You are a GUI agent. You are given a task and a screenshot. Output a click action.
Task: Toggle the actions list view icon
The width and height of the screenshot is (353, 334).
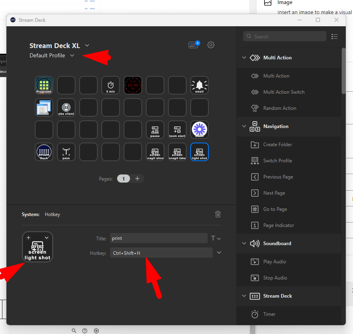334,36
